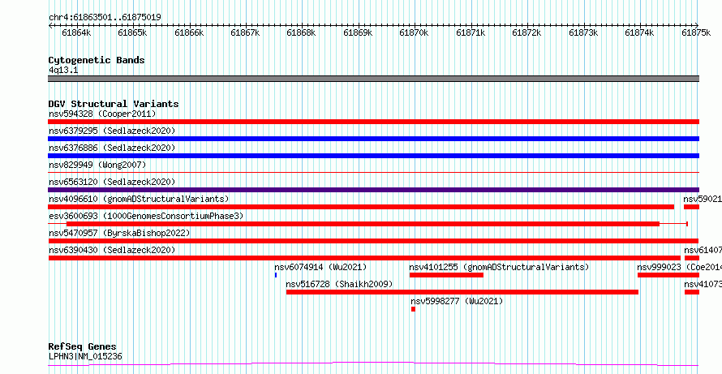This screenshot has width=722, height=374.
Task: Click the 61868k ruler tick label
Action: [x=302, y=32]
